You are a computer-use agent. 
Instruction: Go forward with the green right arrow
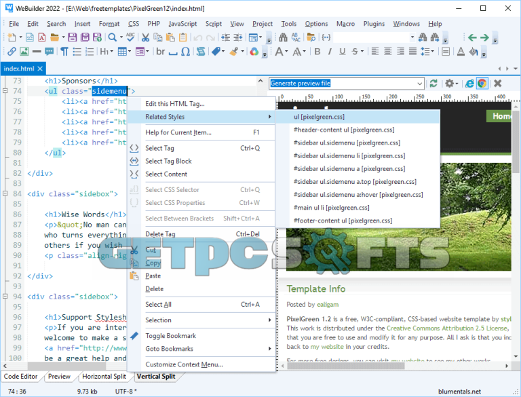point(484,37)
